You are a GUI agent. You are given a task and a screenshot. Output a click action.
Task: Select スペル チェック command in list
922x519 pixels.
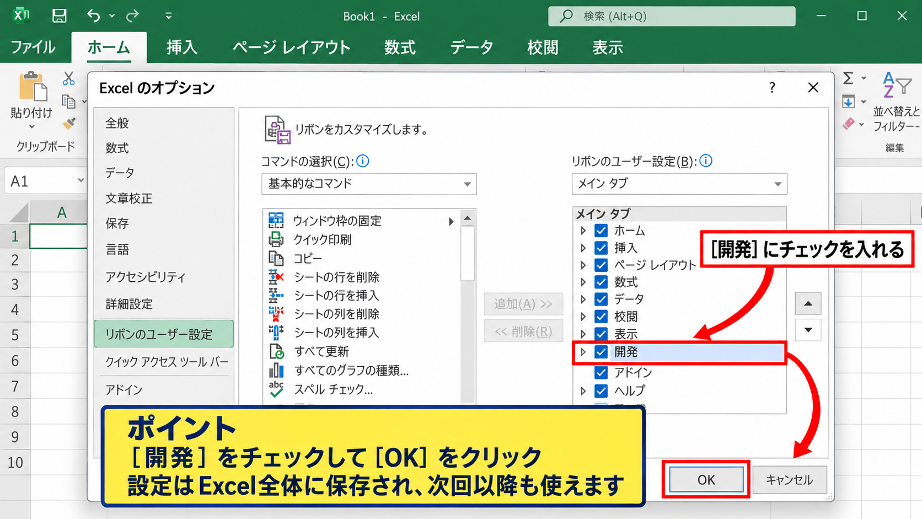tap(362, 389)
